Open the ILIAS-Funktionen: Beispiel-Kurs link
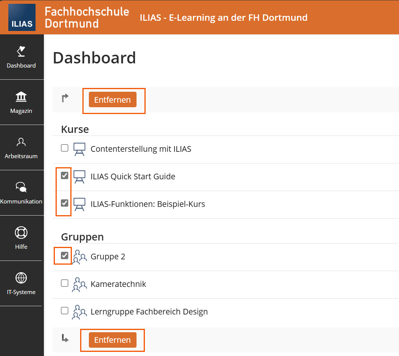399x356 pixels. pyautogui.click(x=147, y=204)
